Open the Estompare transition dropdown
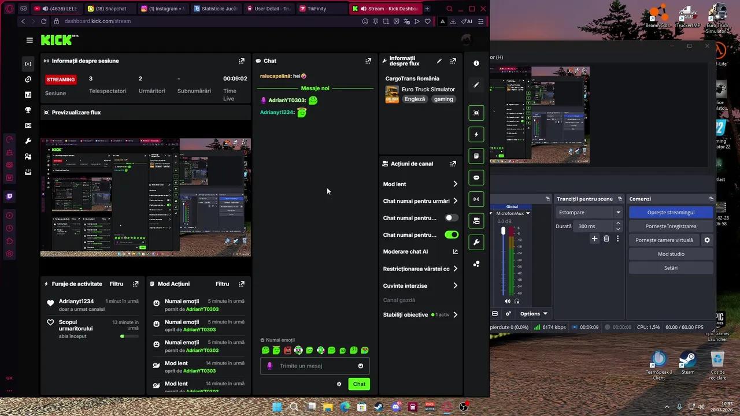The height and width of the screenshot is (416, 740). click(x=589, y=213)
